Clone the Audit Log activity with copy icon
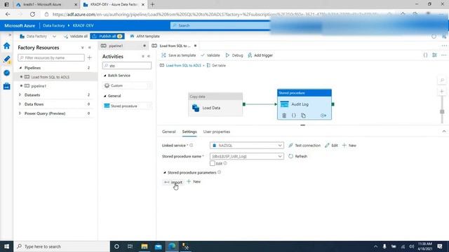 pos(303,115)
